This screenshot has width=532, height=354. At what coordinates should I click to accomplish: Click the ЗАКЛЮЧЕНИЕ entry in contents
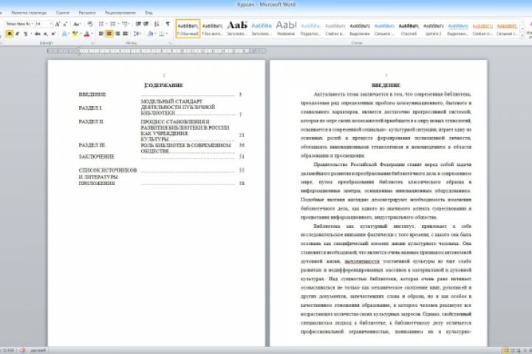click(96, 156)
